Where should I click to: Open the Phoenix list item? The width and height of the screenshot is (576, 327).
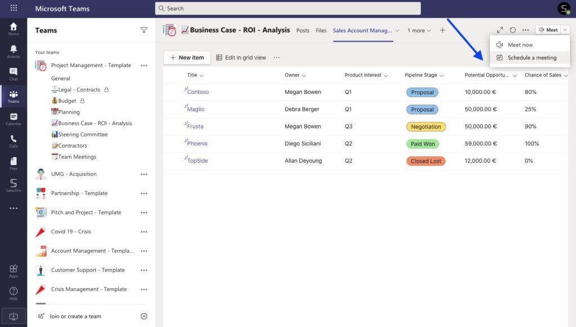pos(197,143)
